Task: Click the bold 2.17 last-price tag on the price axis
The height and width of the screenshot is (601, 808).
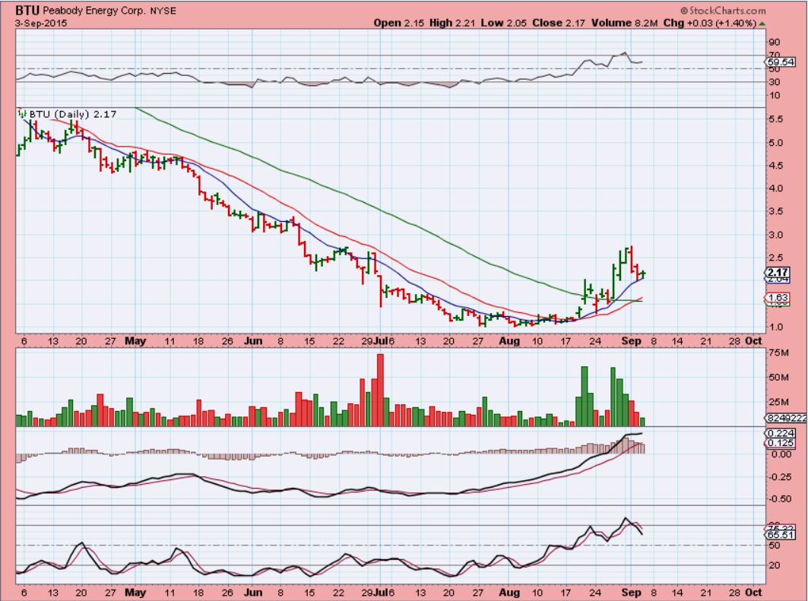Action: tap(777, 273)
